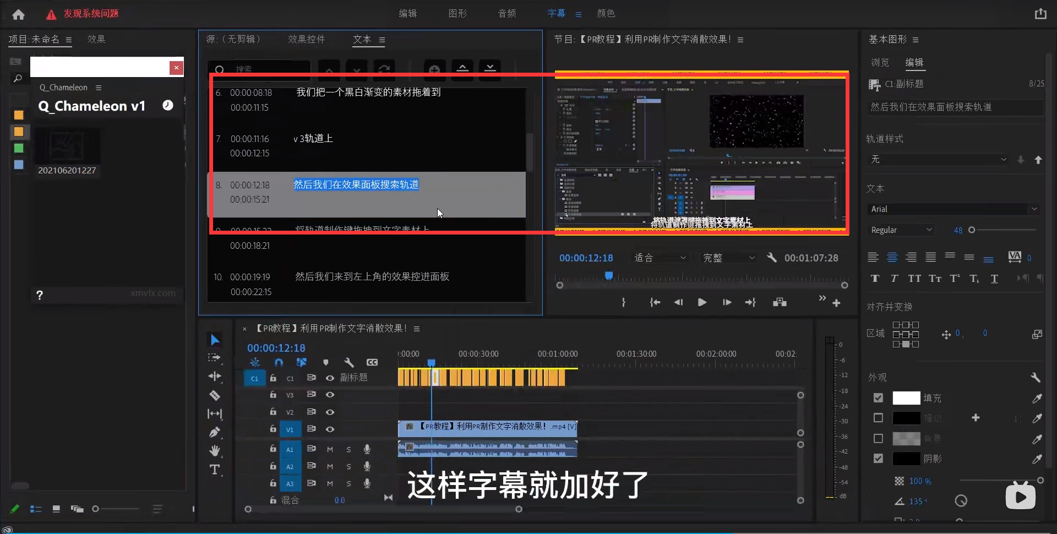
Task: Select the Ripple Edit tool
Action: (215, 377)
